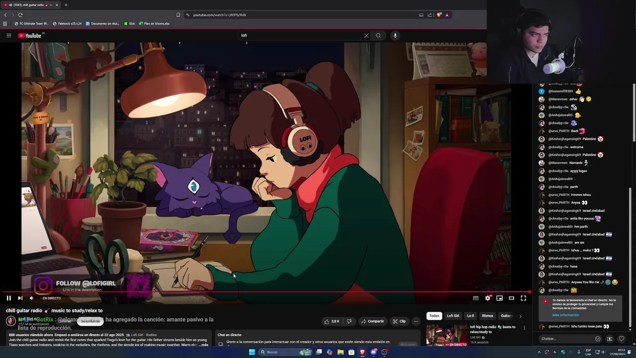Screen dimensions: 636x358
Task: Start voice search with microphone
Action: pos(395,35)
